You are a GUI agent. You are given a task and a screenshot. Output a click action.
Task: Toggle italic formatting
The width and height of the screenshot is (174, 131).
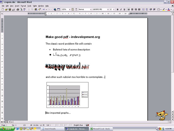point(121,10)
